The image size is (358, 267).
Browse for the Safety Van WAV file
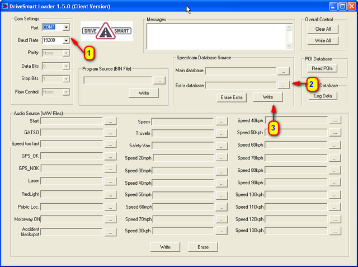click(x=222, y=146)
